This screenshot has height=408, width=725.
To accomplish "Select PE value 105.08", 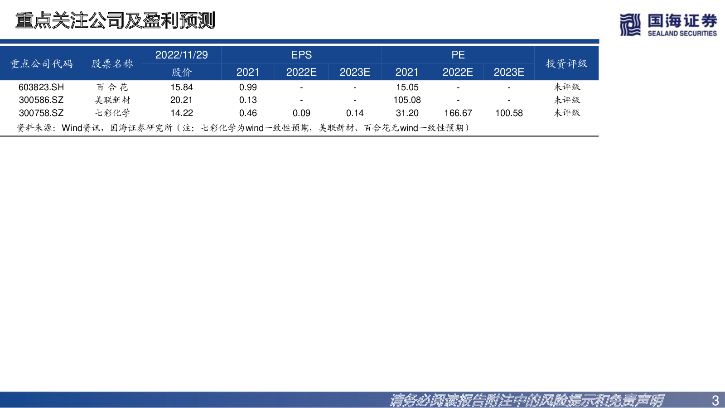I will point(407,100).
